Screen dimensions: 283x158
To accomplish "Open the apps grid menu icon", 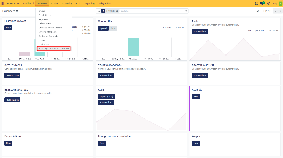I will [x=3, y=3].
